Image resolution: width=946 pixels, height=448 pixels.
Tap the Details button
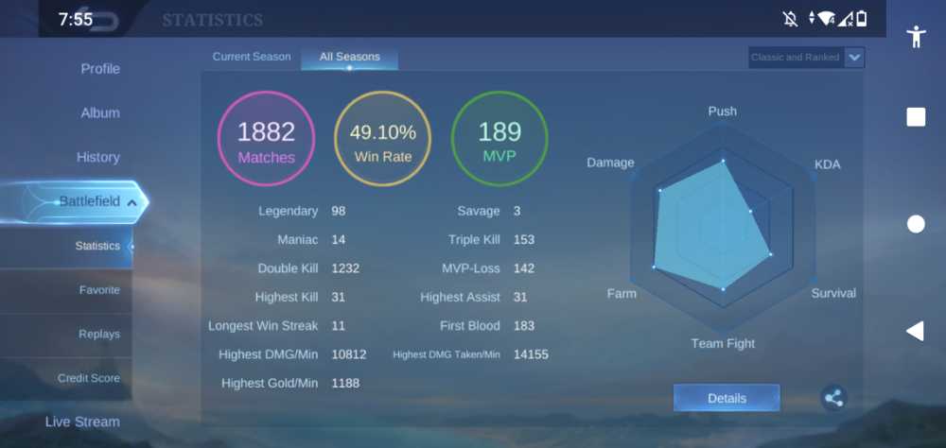pyautogui.click(x=727, y=398)
